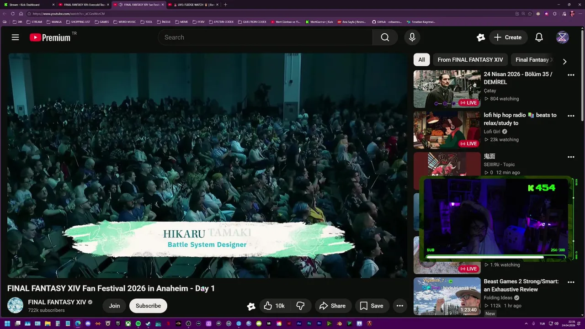The width and height of the screenshot is (585, 329).
Task: Click the search magnifier button
Action: [385, 37]
